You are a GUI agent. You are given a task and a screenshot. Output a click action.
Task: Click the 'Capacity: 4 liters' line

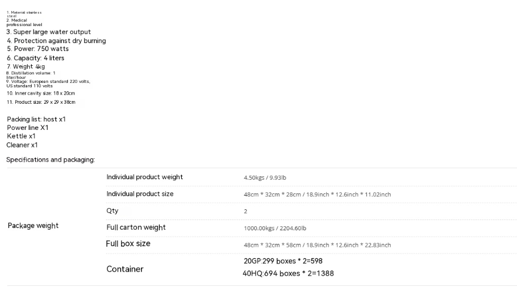pos(36,58)
